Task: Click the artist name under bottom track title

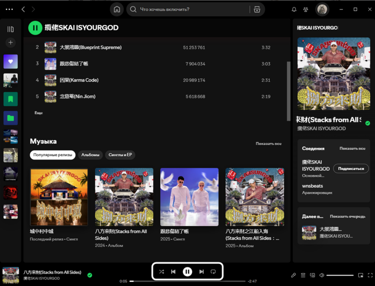Action: coord(41,278)
